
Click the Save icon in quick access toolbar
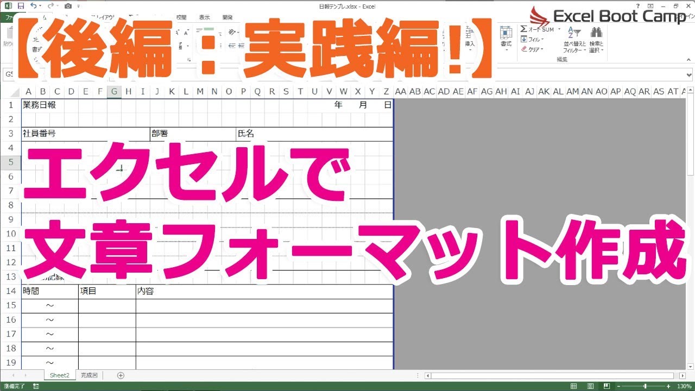point(21,6)
